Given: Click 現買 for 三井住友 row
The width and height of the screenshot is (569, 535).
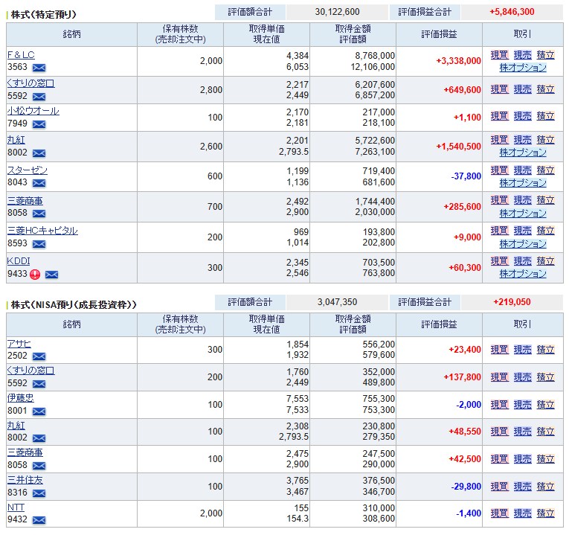Looking at the screenshot, I should (500, 487).
